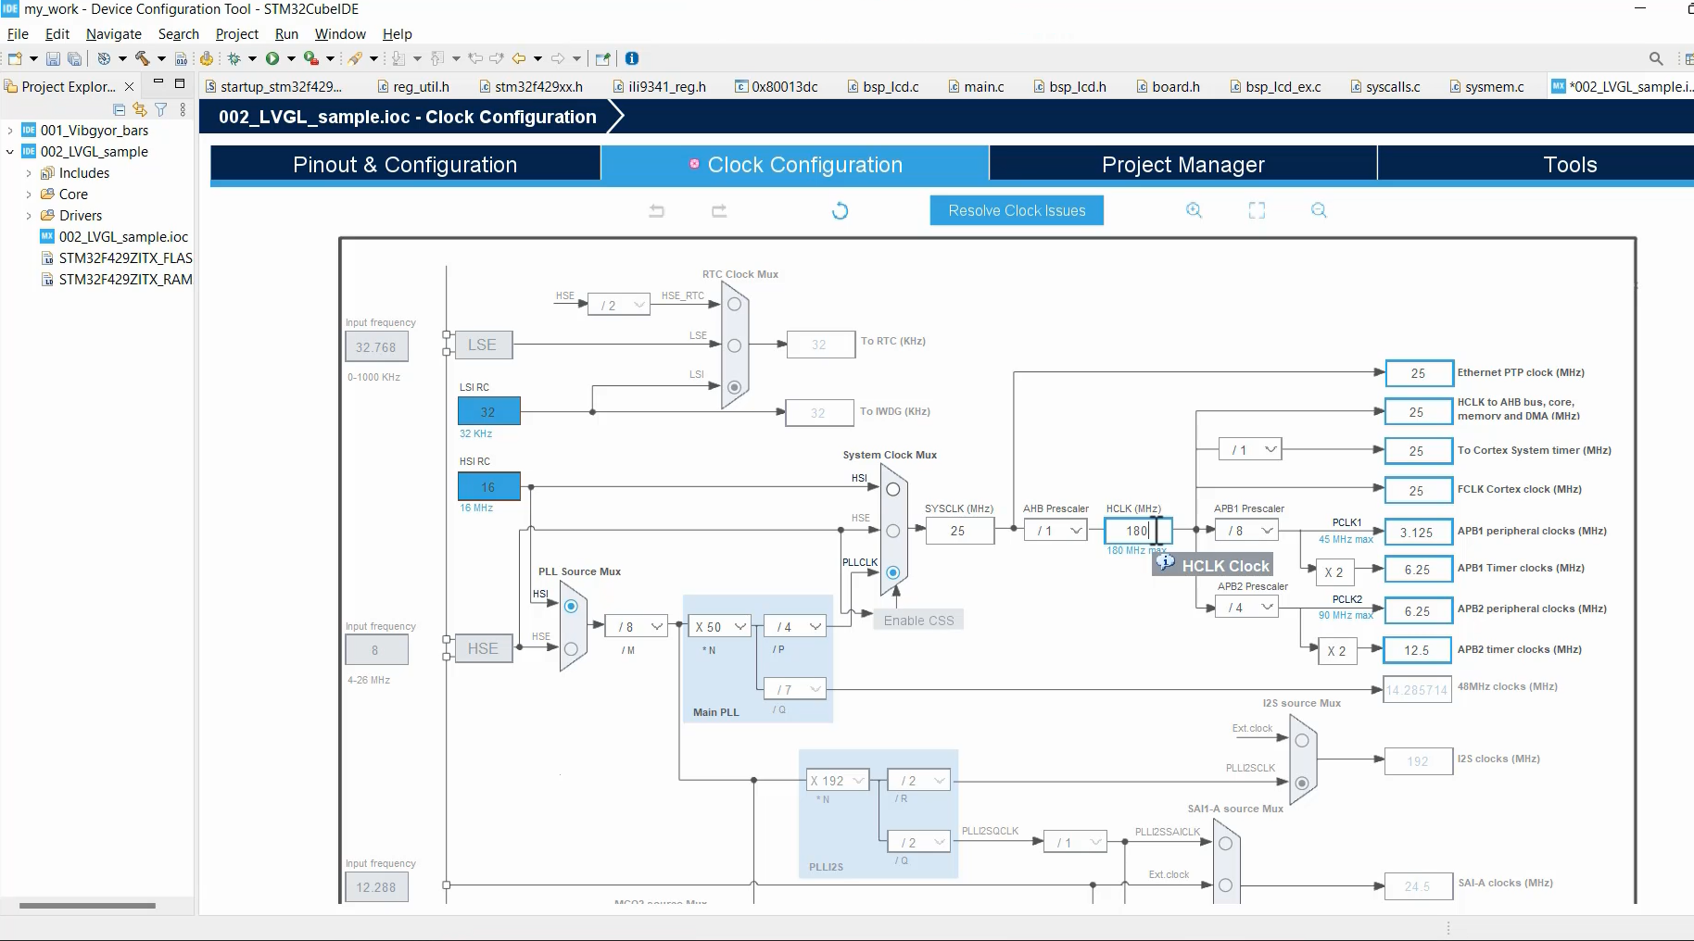Click the HSE oscillator block
Viewport: 1694px width, 941px height.
pyautogui.click(x=483, y=648)
